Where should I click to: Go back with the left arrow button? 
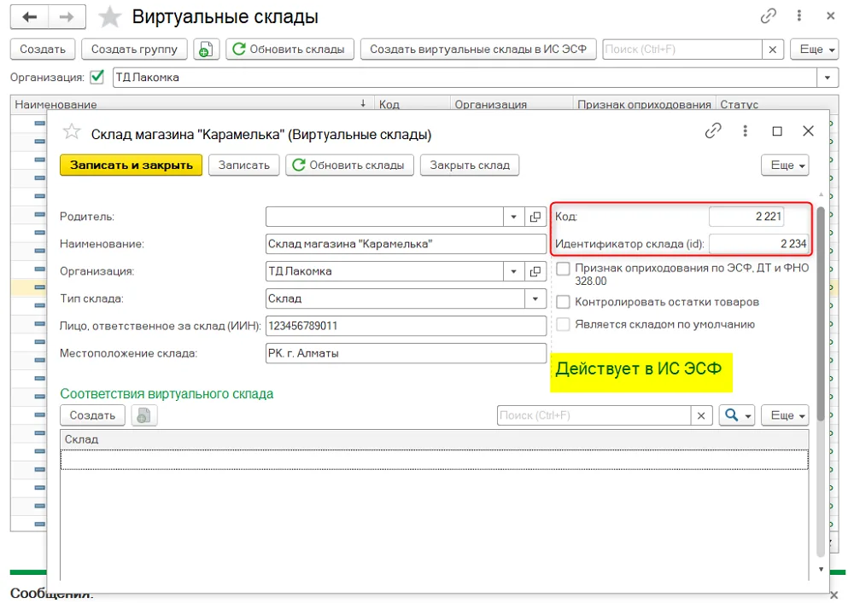pos(29,17)
